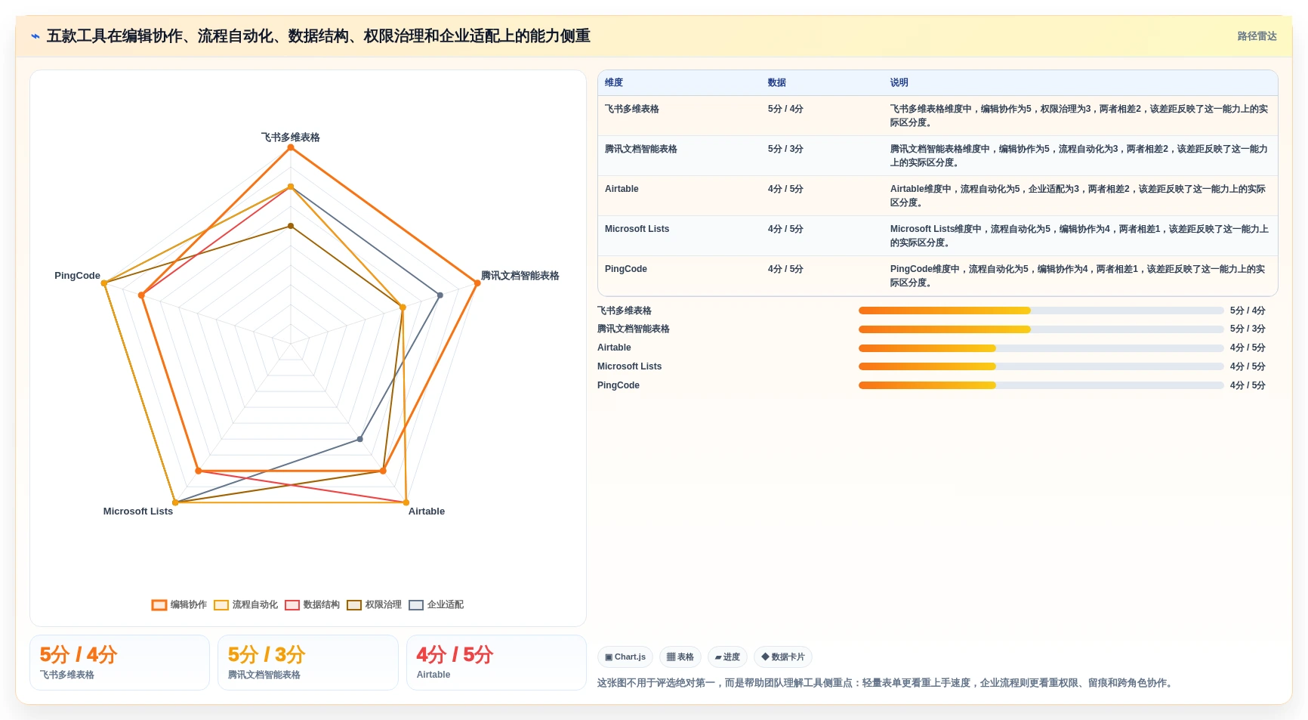Click the 数据 column header
This screenshot has height=720, width=1308.
coord(777,82)
